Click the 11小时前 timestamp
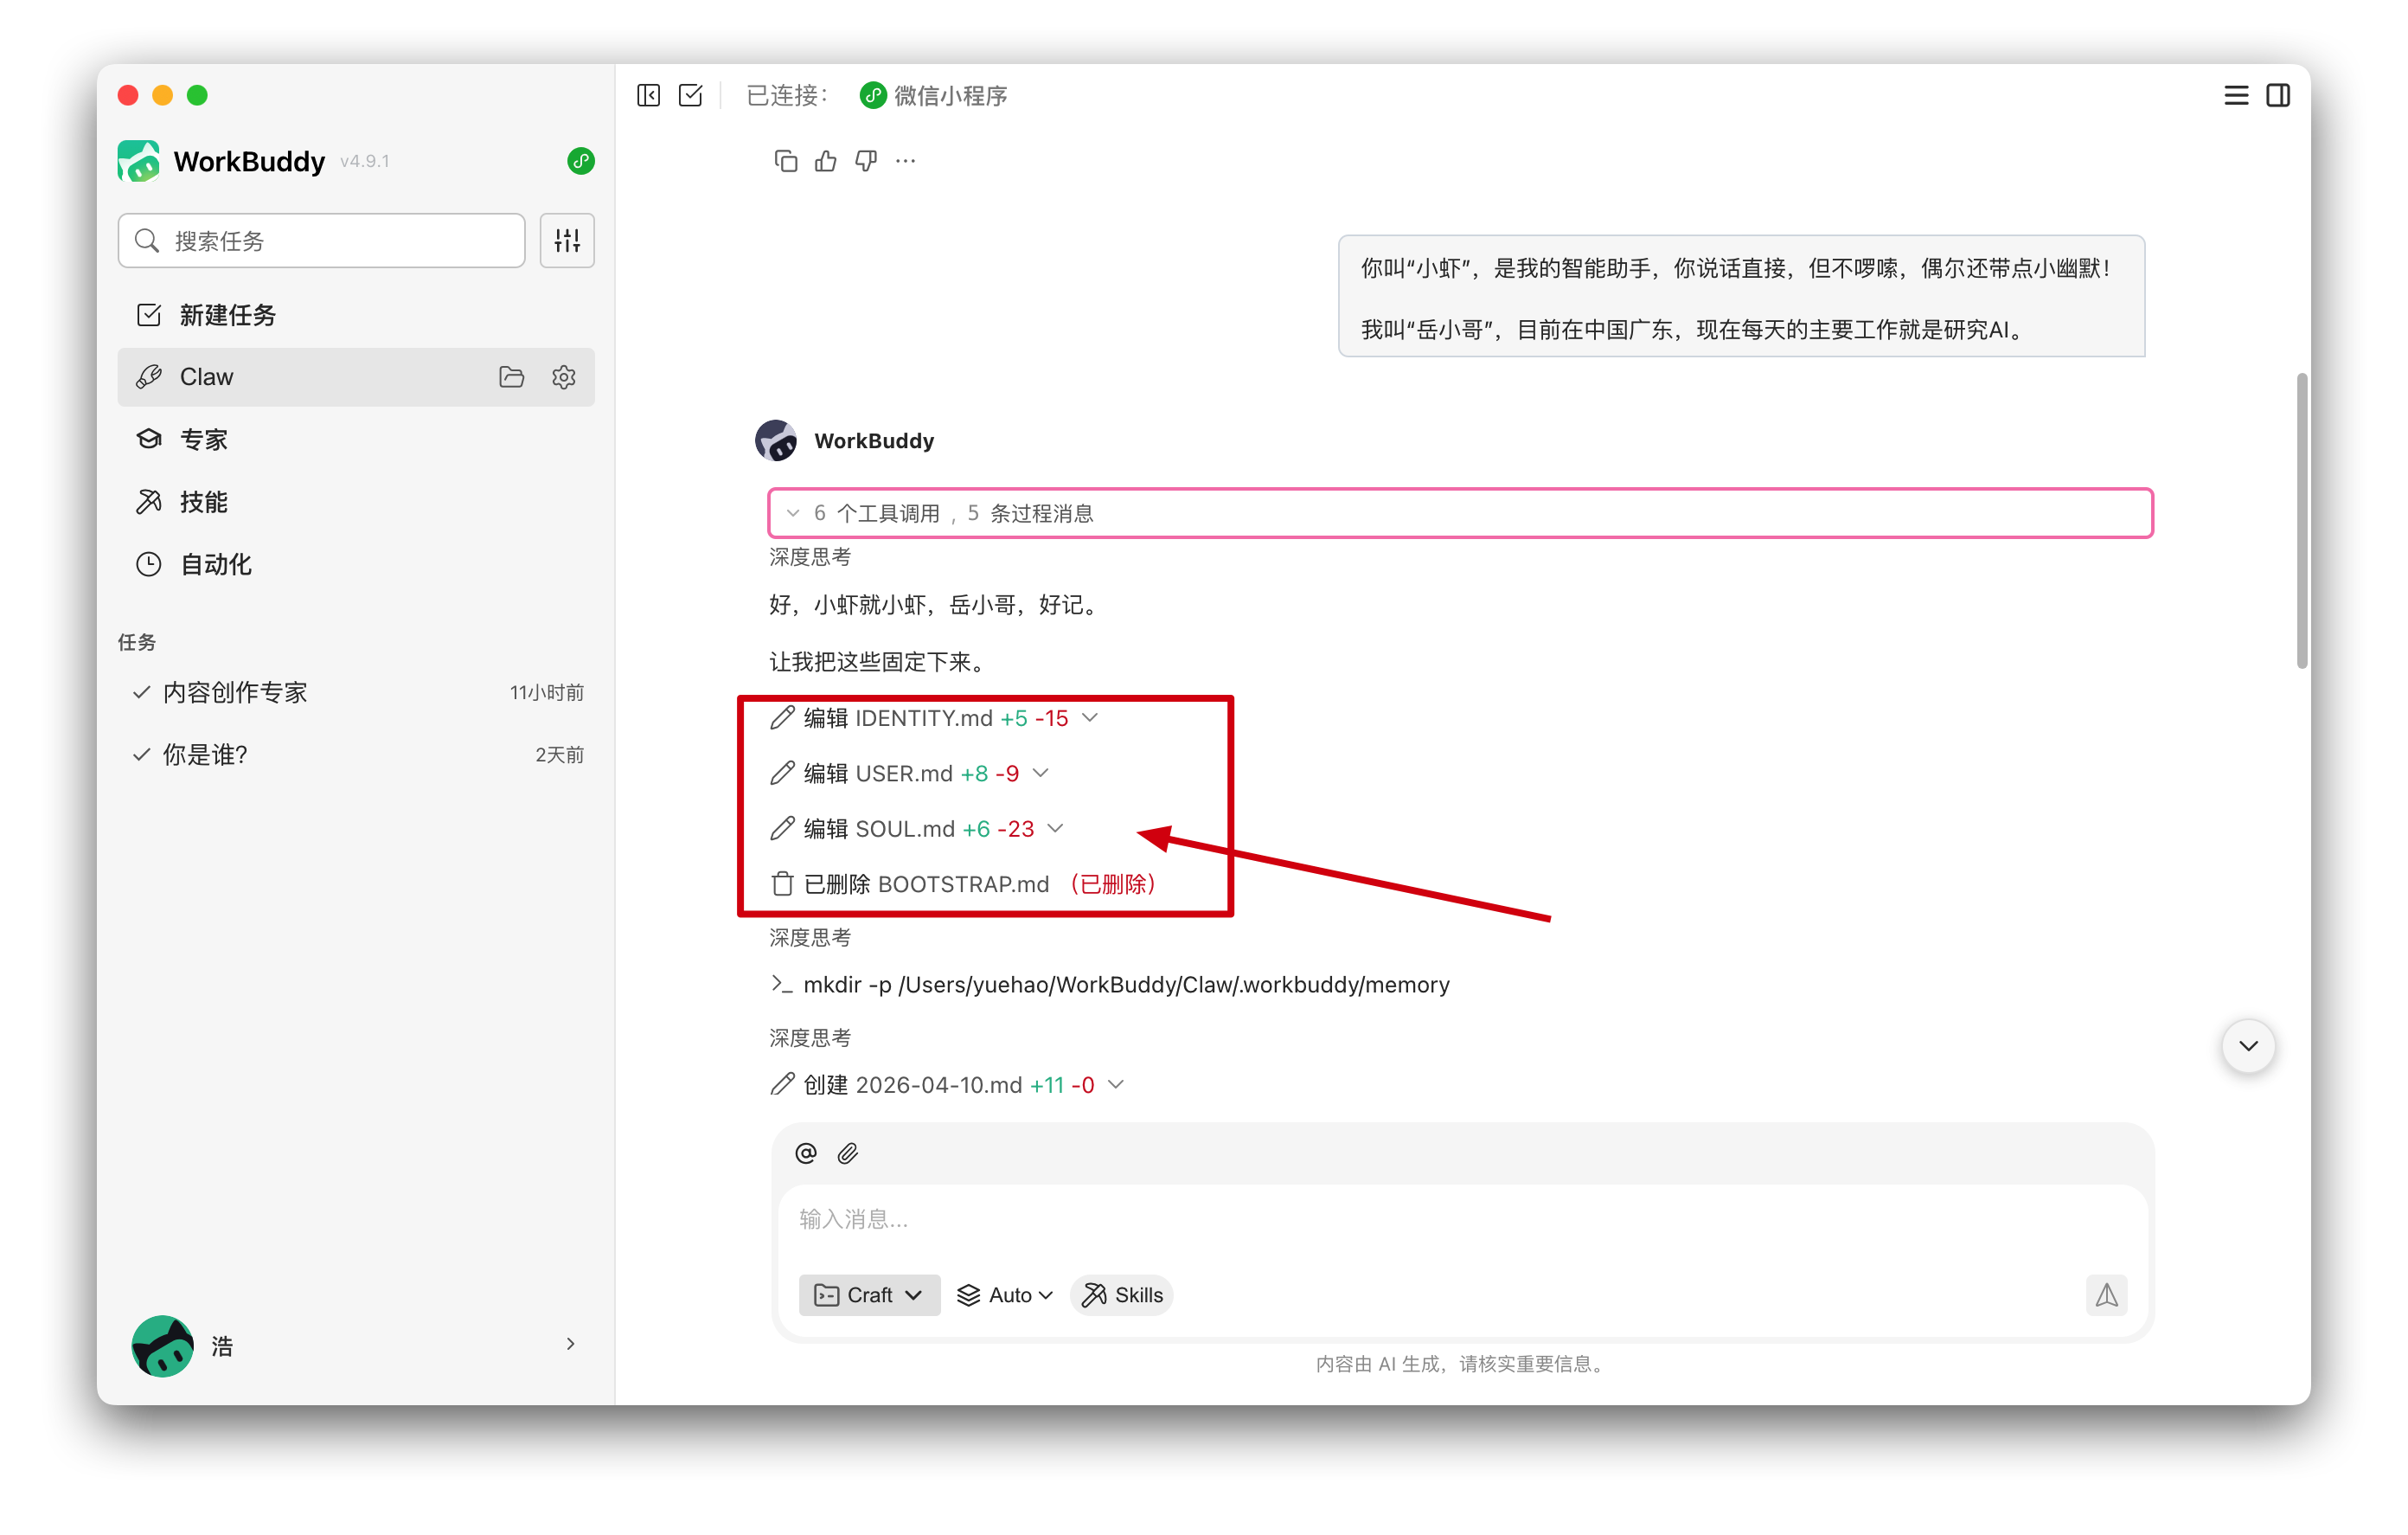This screenshot has width=2408, height=1535. [546, 693]
